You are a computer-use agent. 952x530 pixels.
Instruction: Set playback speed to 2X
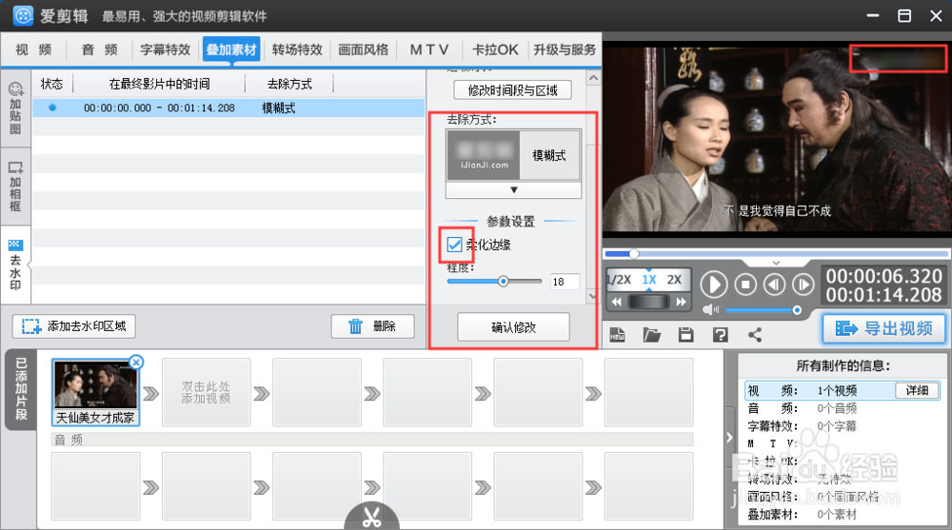[x=674, y=280]
